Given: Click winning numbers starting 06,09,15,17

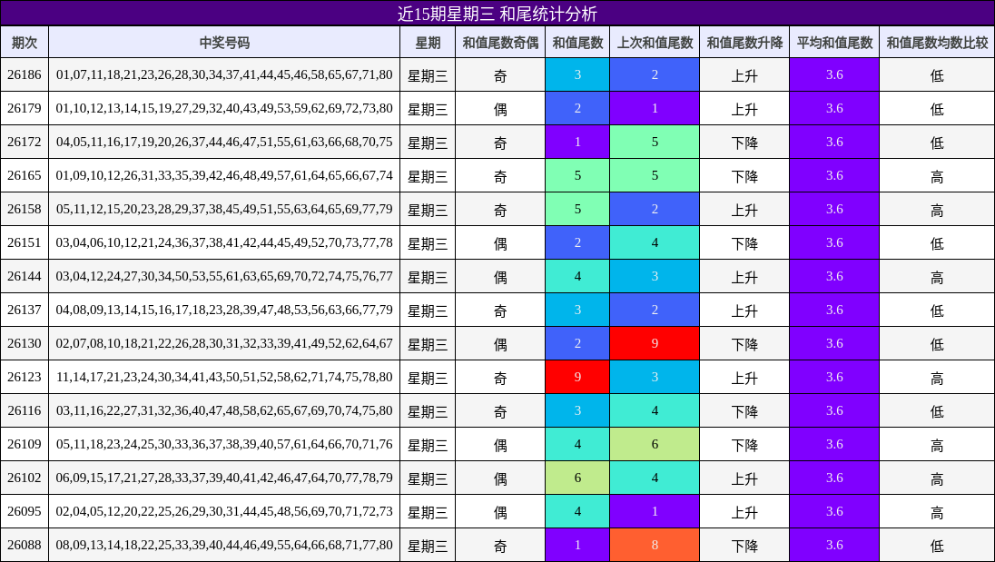Looking at the screenshot, I should [224, 478].
